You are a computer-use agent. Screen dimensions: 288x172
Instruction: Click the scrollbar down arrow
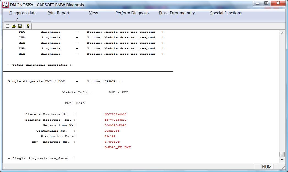tap(282, 160)
